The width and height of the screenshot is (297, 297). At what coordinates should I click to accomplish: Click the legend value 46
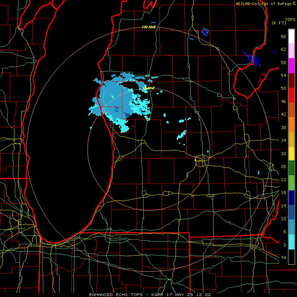click(283, 102)
